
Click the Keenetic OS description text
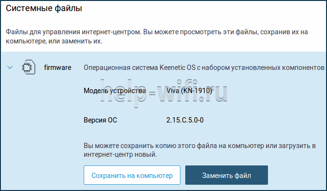[x=204, y=68]
